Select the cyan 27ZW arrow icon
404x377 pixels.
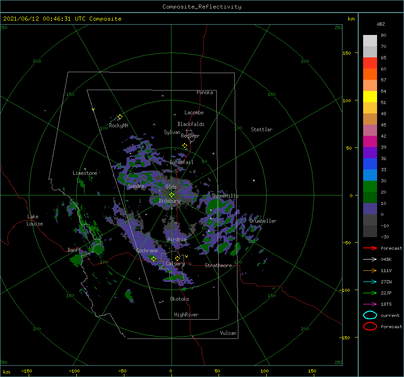(370, 282)
